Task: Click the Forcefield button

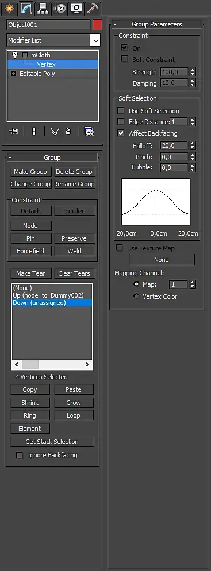Action: (x=30, y=251)
